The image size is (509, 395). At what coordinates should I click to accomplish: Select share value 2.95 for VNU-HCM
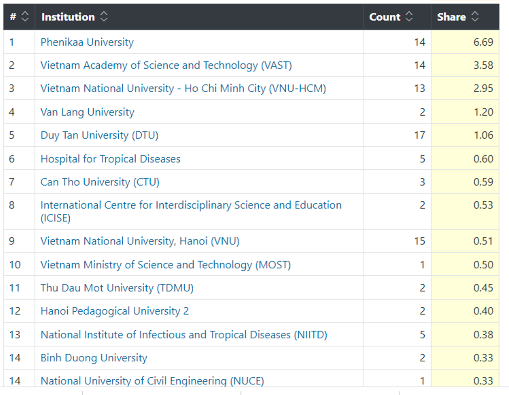[483, 88]
